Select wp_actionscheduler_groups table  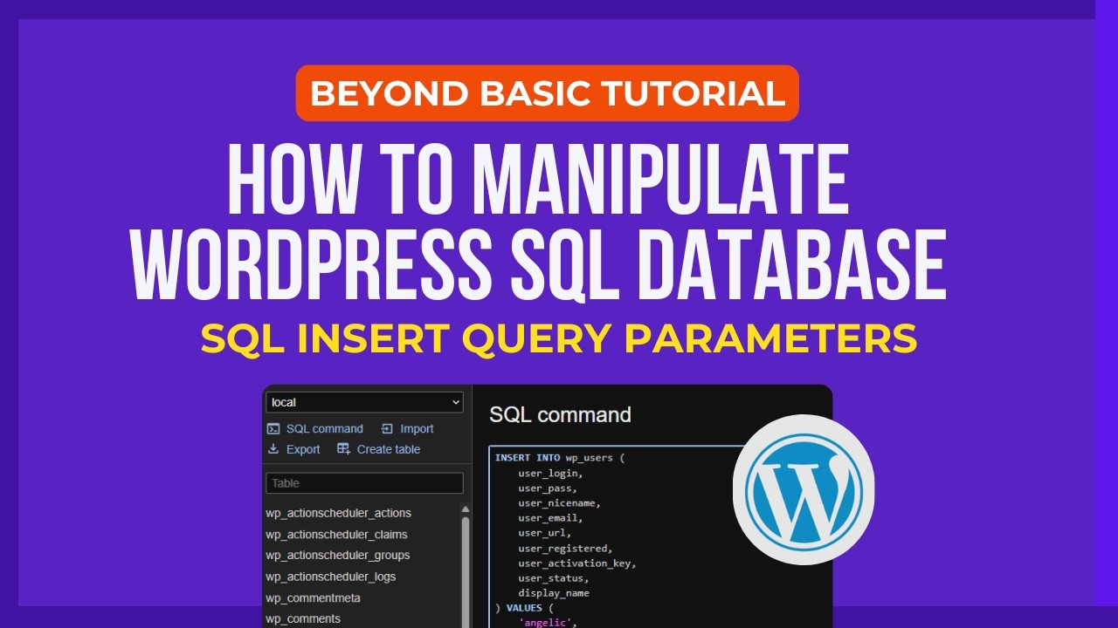pyautogui.click(x=337, y=555)
